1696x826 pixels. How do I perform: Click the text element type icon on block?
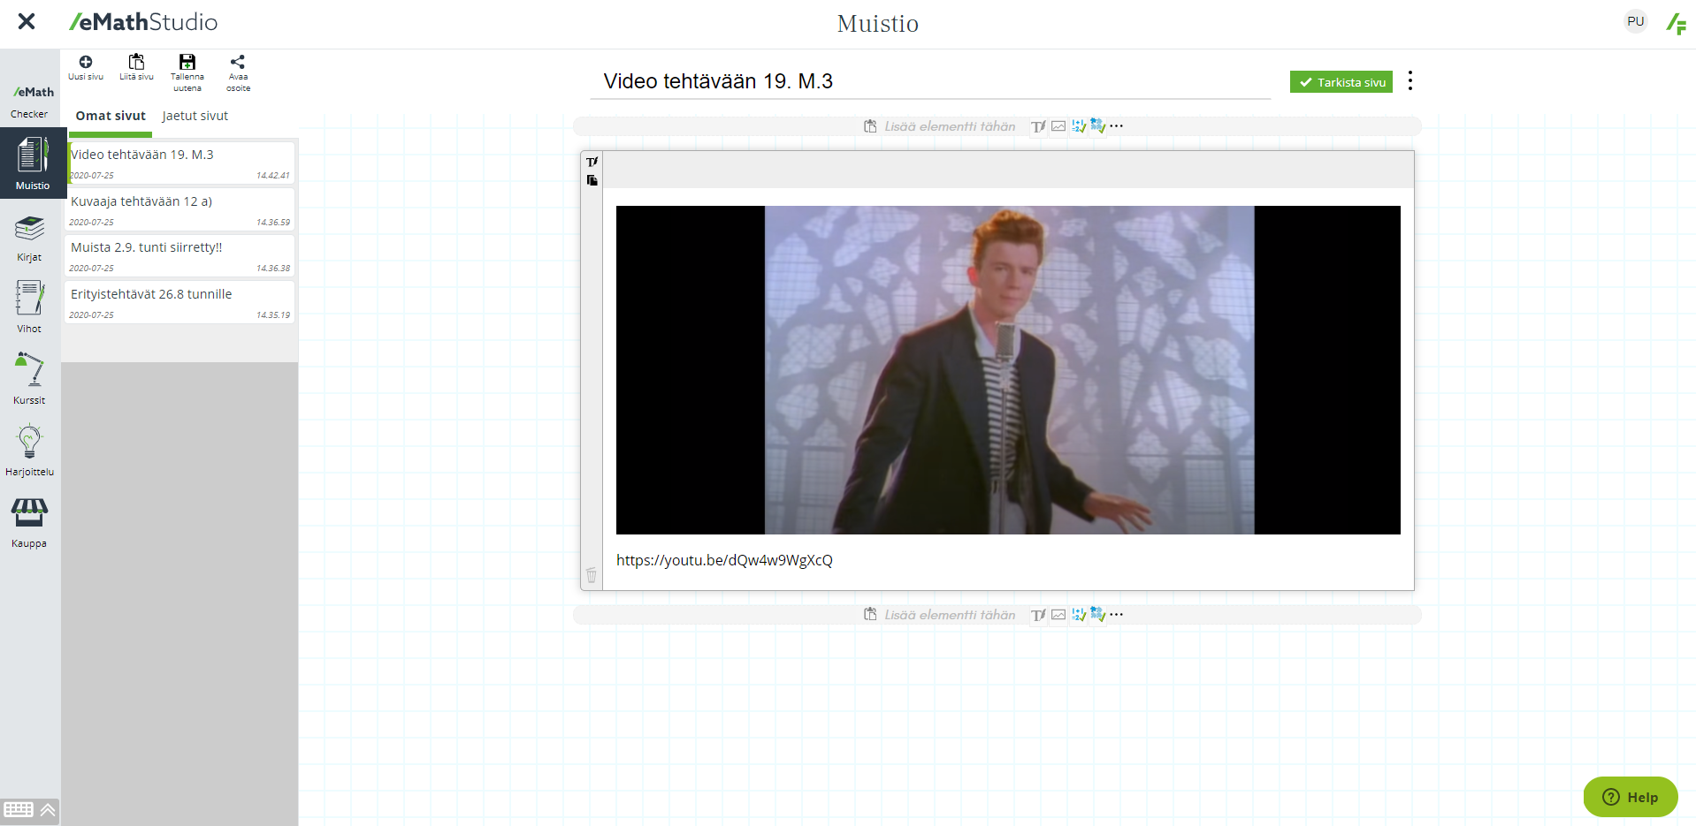(x=592, y=162)
